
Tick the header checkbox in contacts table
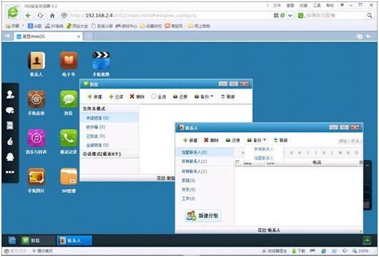click(238, 162)
